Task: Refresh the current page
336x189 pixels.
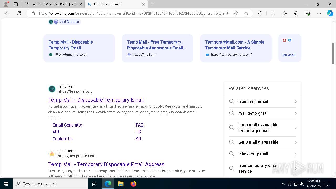Action: point(19,13)
